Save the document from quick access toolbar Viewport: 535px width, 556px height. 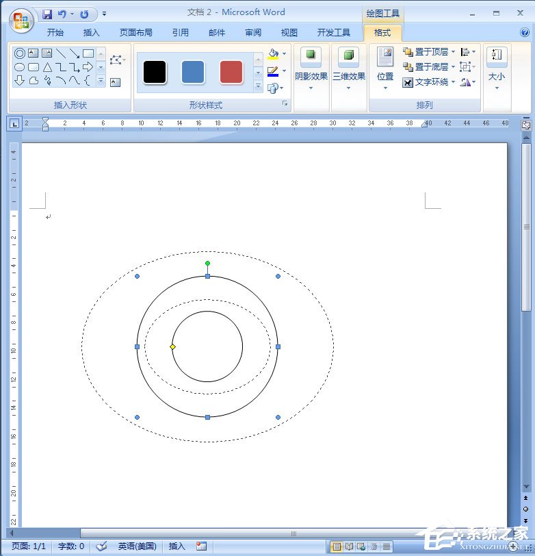(47, 14)
